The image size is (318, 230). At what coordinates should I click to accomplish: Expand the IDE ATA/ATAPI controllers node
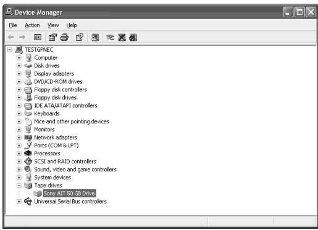19,105
